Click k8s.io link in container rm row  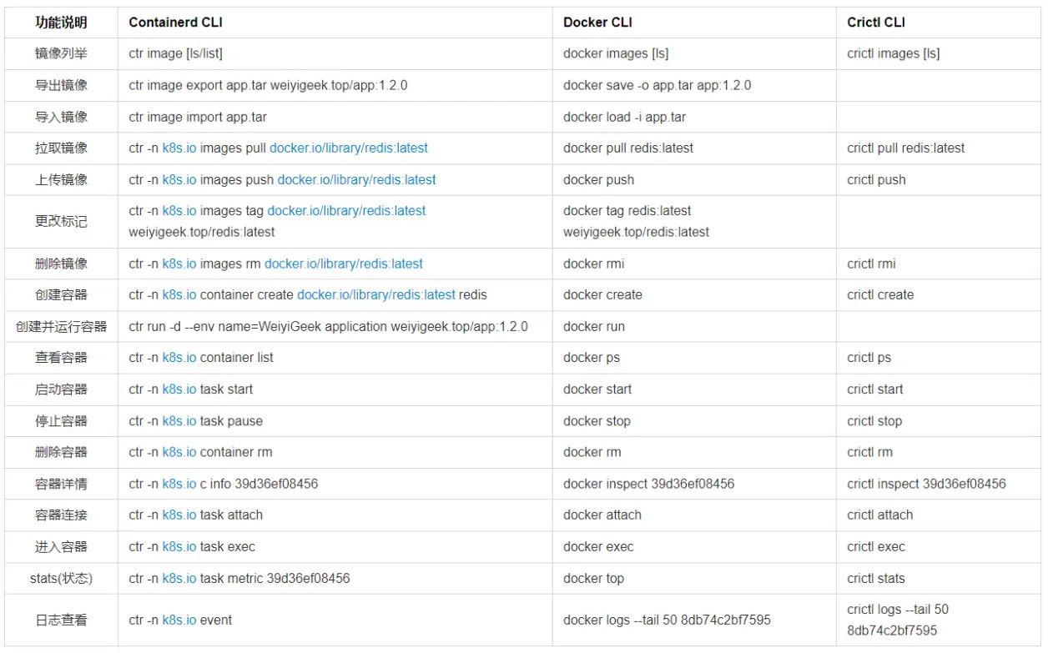click(179, 452)
